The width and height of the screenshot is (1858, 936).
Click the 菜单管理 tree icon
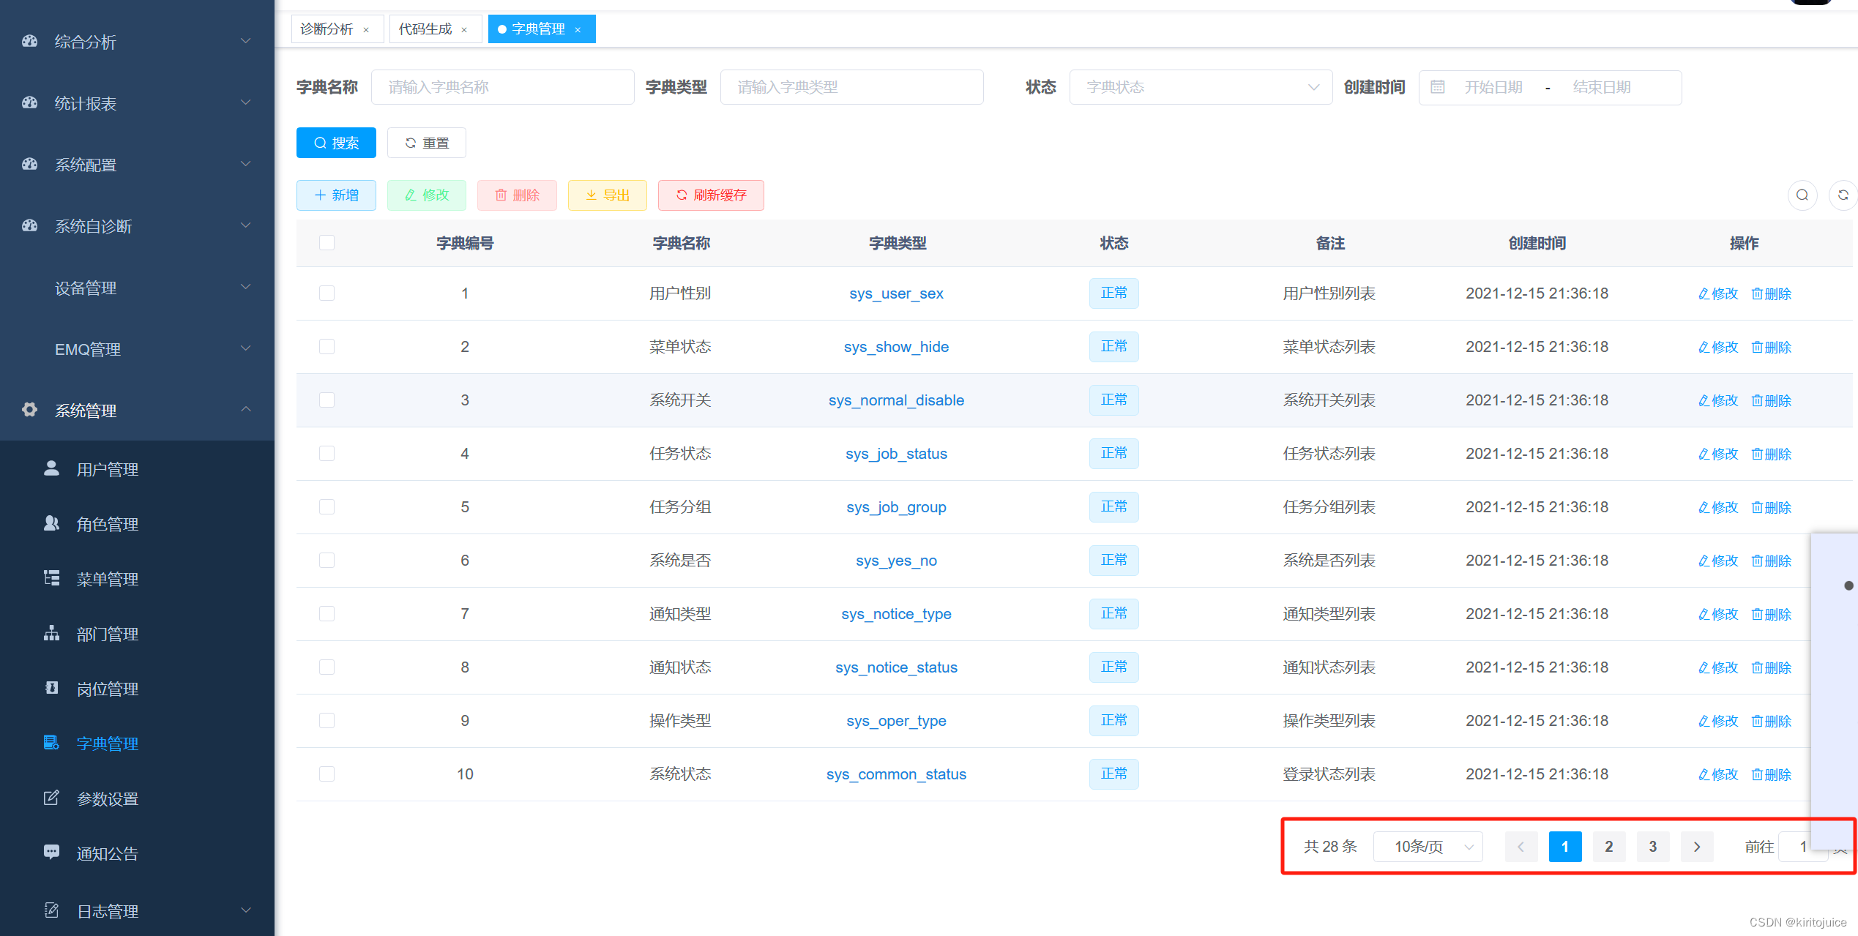[x=51, y=578]
